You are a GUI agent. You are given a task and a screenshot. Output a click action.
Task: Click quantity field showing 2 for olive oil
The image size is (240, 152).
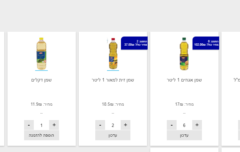pos(113,125)
